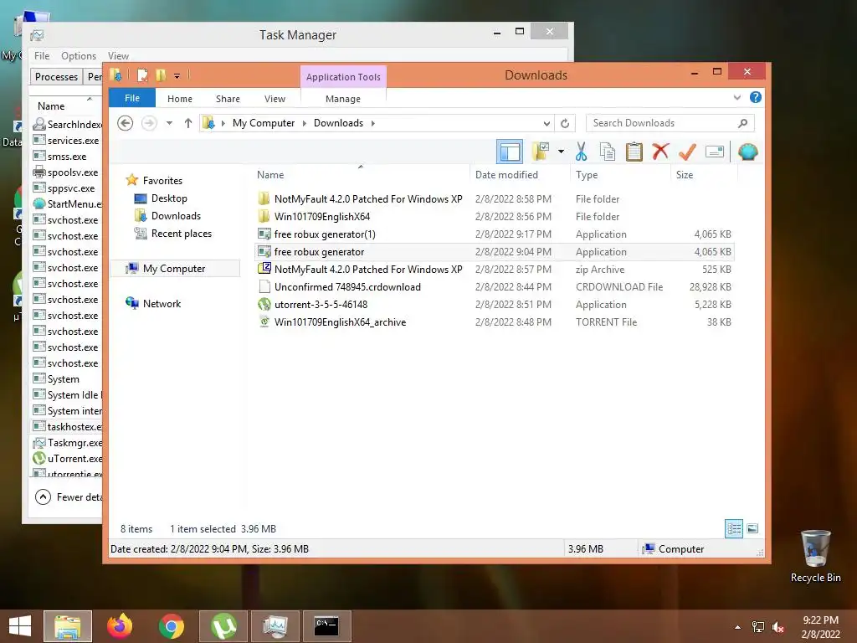Viewport: 857px width, 643px height.
Task: Click the muted volume tray icon
Action: click(778, 626)
